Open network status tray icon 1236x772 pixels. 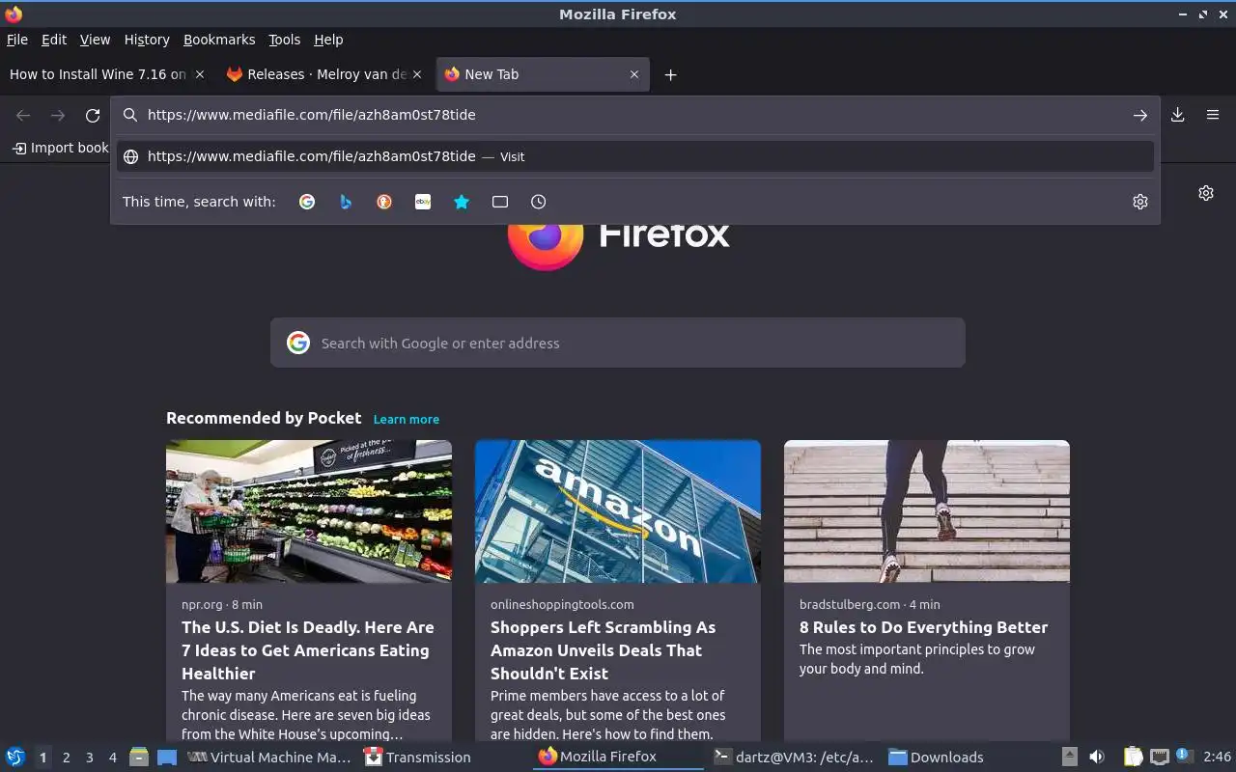click(1160, 757)
